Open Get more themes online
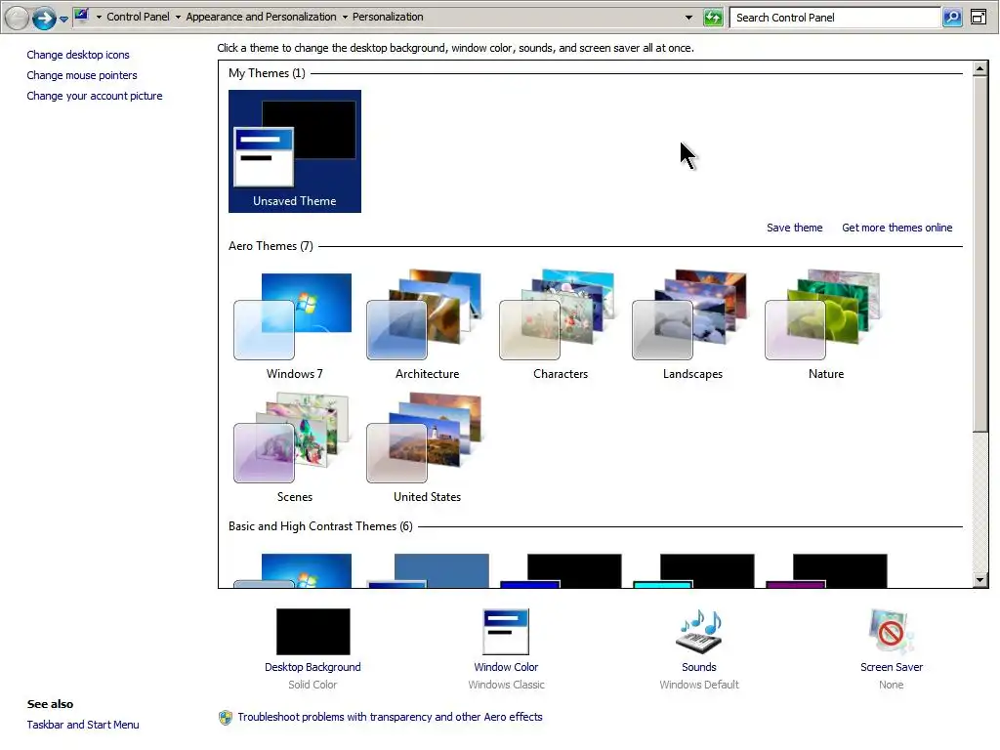This screenshot has height=750, width=1000. pyautogui.click(x=896, y=228)
